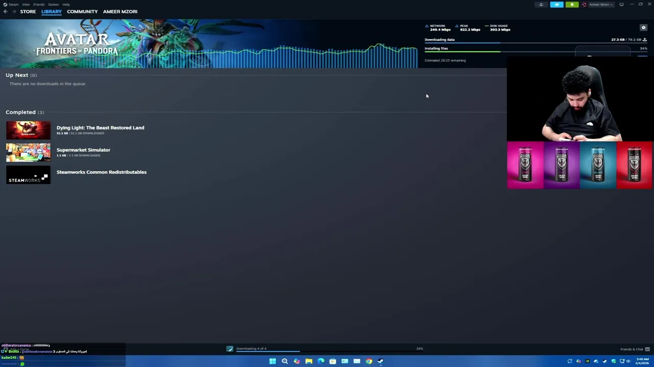
Task: Click the Dying Light: The Beast Restored Land title
Action: pyautogui.click(x=100, y=127)
